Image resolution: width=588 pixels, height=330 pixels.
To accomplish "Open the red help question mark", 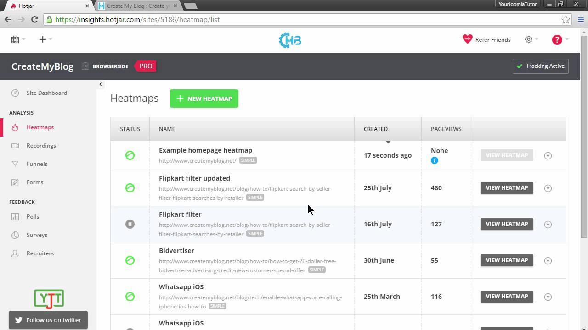I will [x=557, y=39].
